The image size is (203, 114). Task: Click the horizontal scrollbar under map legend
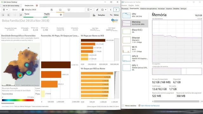(x=8, y=103)
